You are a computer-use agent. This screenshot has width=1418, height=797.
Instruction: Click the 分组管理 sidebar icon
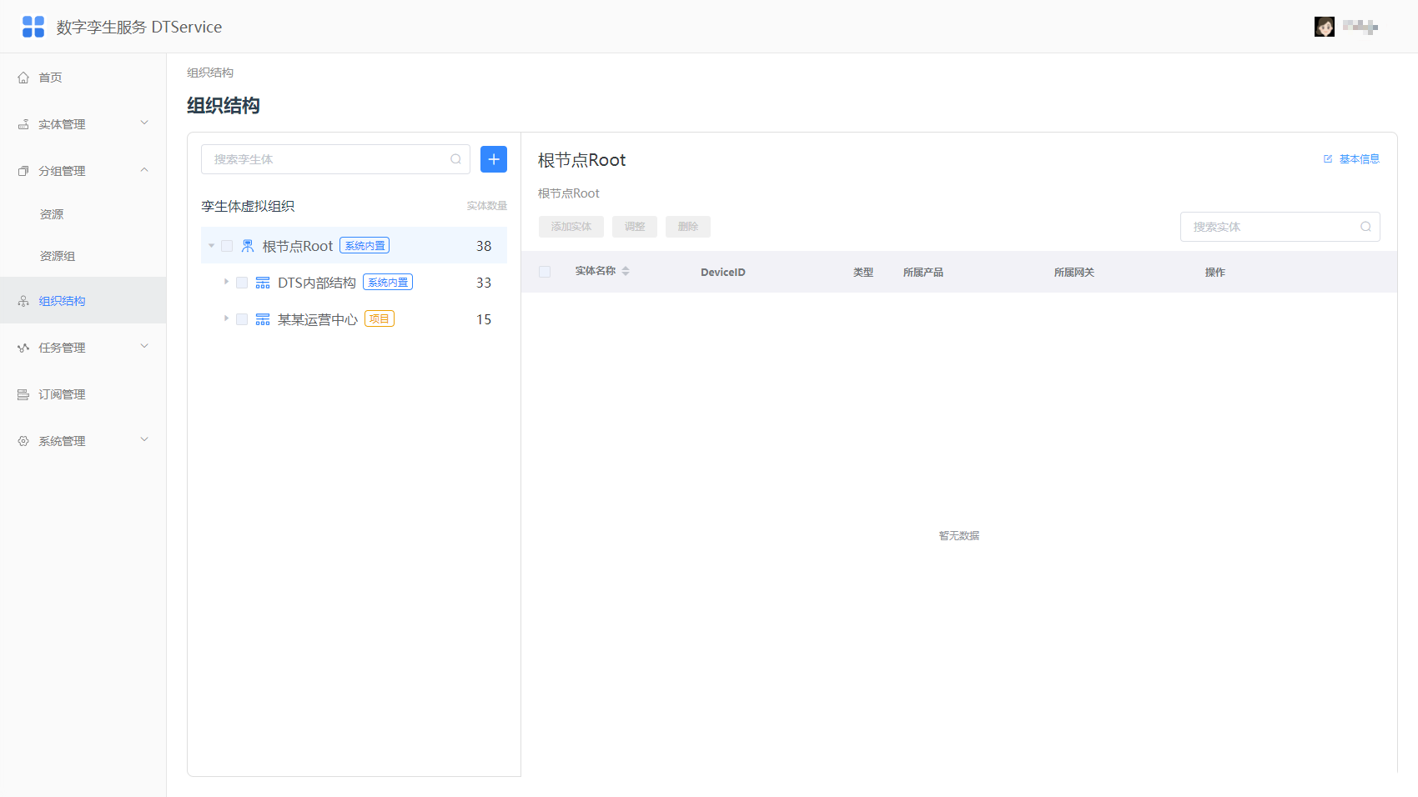point(23,171)
